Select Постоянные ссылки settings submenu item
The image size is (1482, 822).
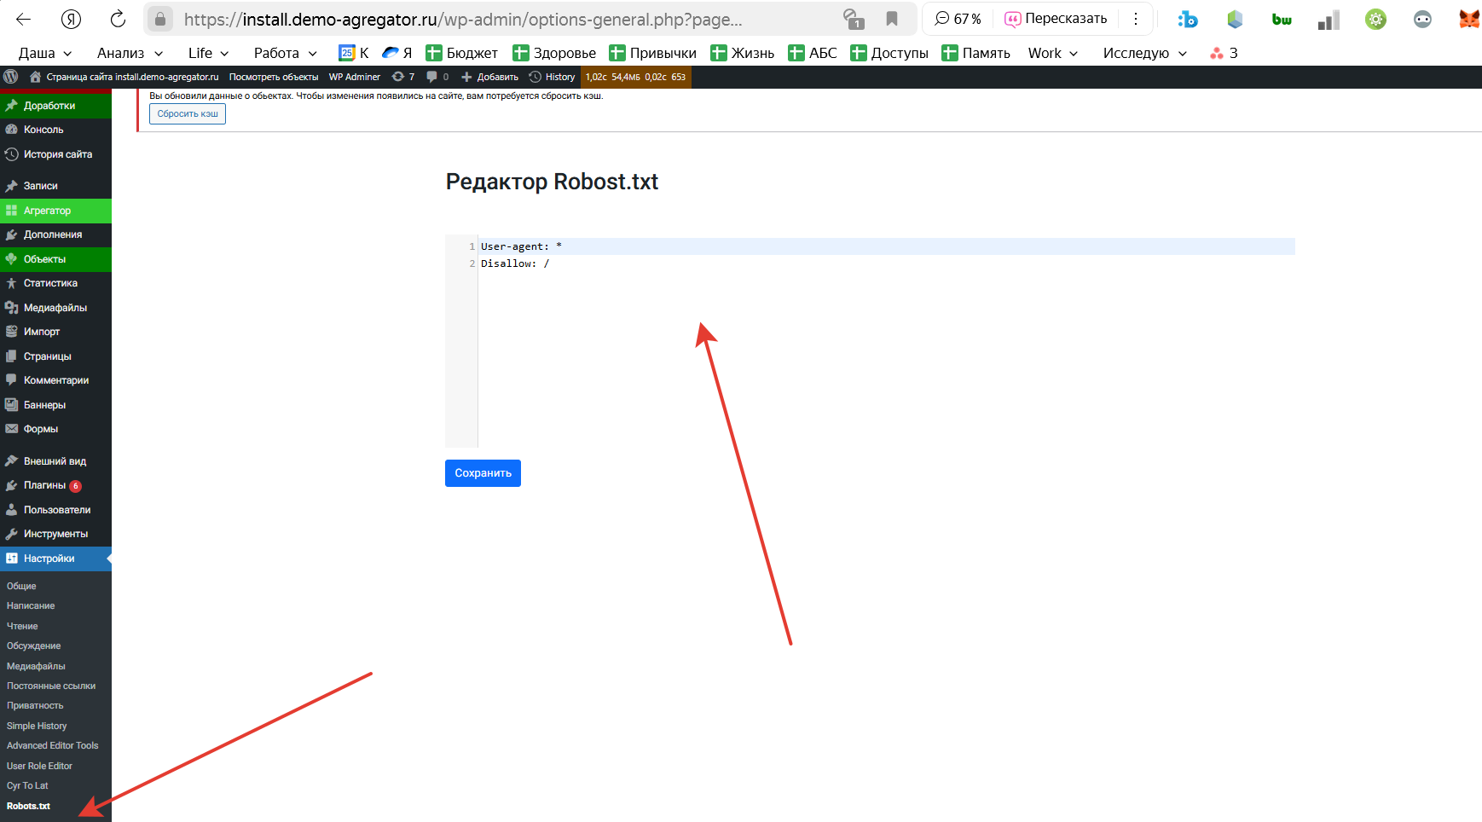(x=51, y=686)
